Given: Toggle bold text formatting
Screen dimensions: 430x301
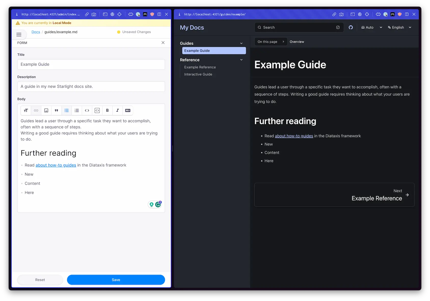Looking at the screenshot, I should coord(107,110).
